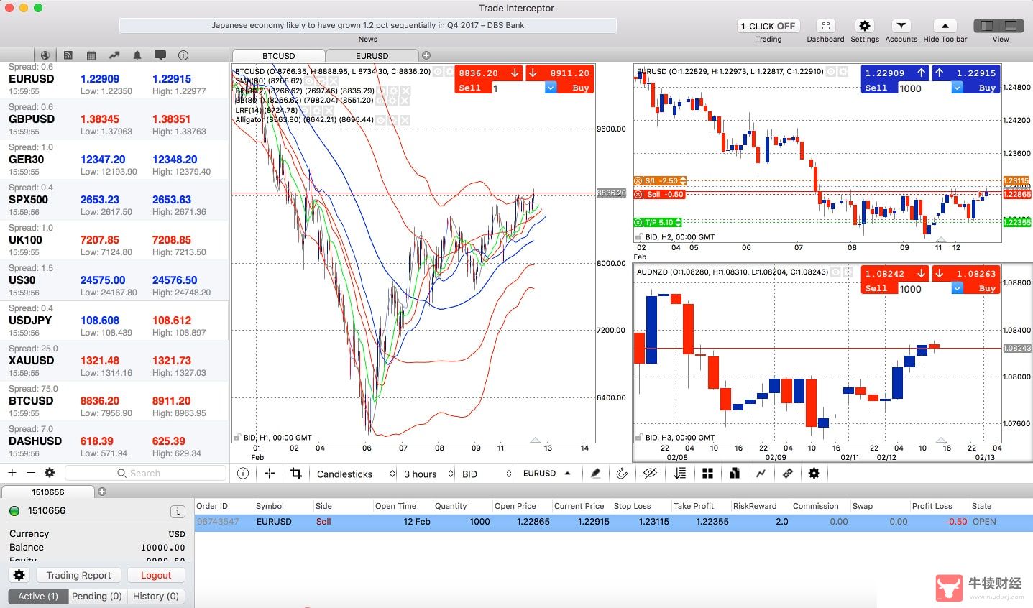Image resolution: width=1033 pixels, height=608 pixels.
Task: Click Buy 8911.20 on BTCUSD chart
Action: coord(559,73)
